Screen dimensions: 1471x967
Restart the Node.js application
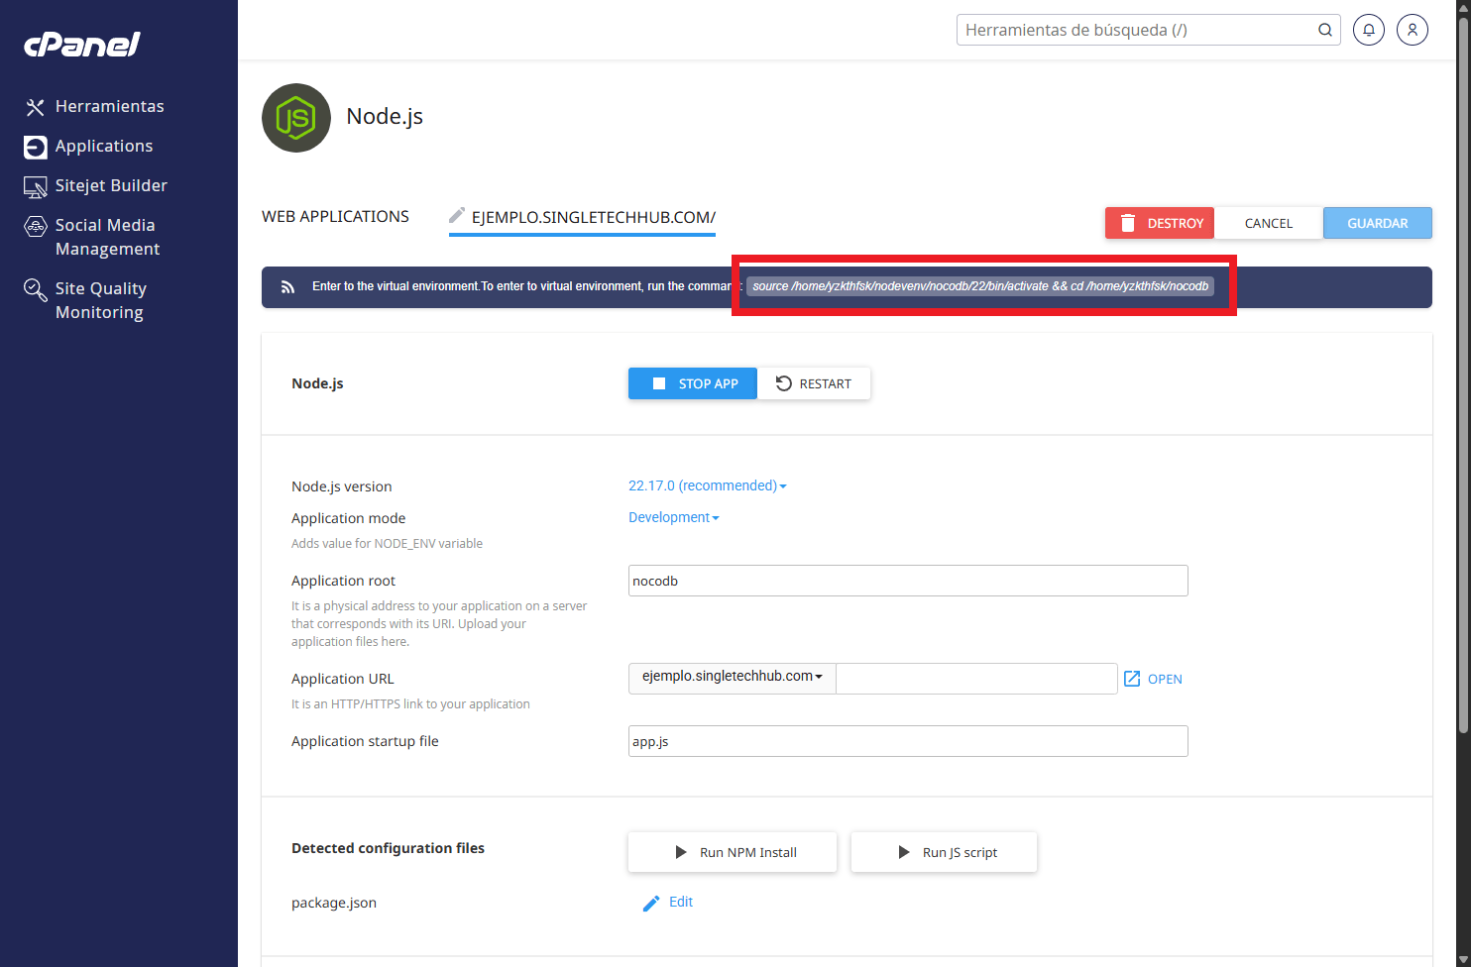814,383
